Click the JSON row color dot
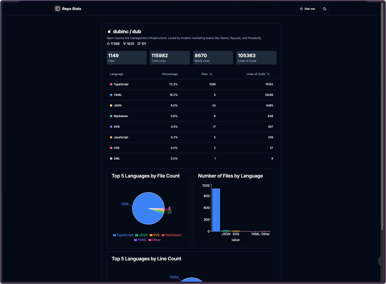This screenshot has height=284, width=386. [x=111, y=106]
